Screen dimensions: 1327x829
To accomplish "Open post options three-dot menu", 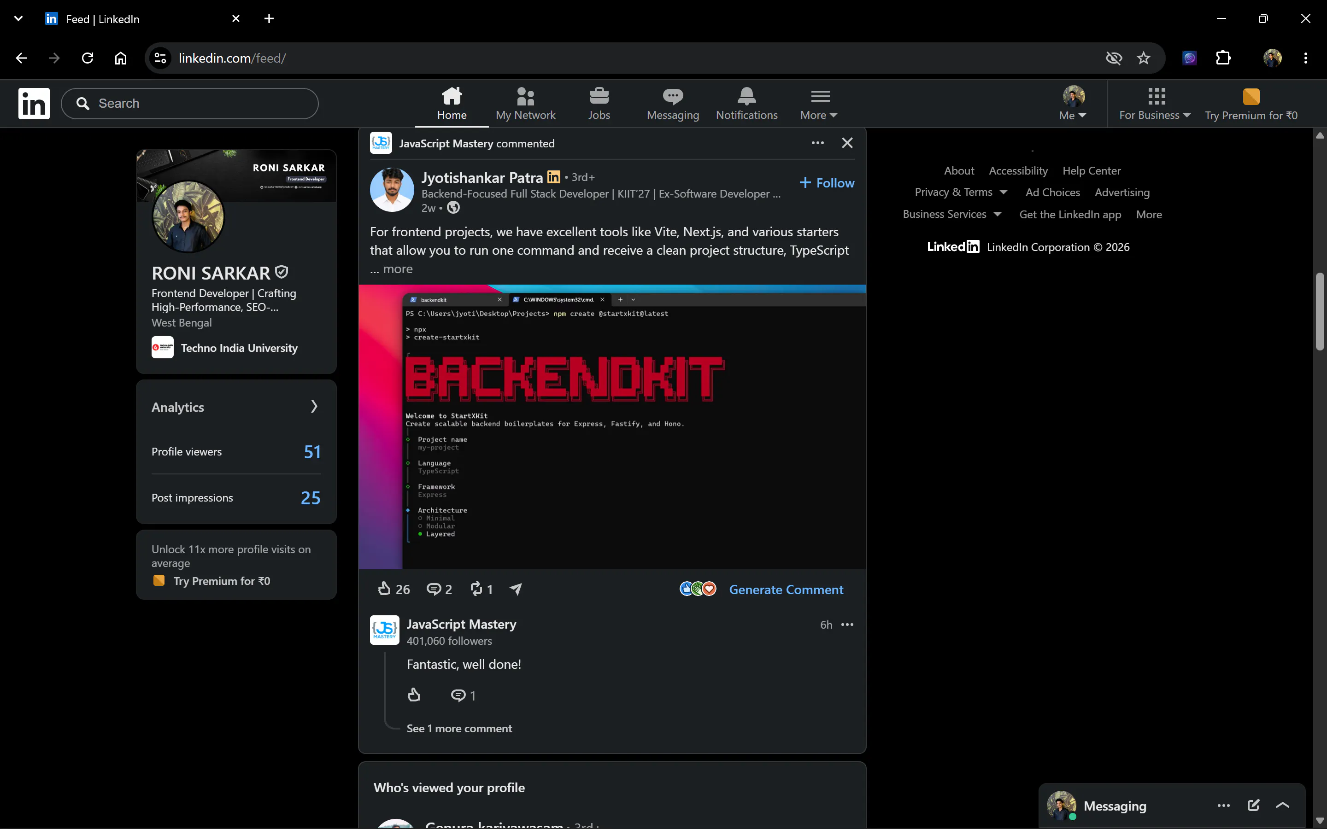I will [x=817, y=143].
